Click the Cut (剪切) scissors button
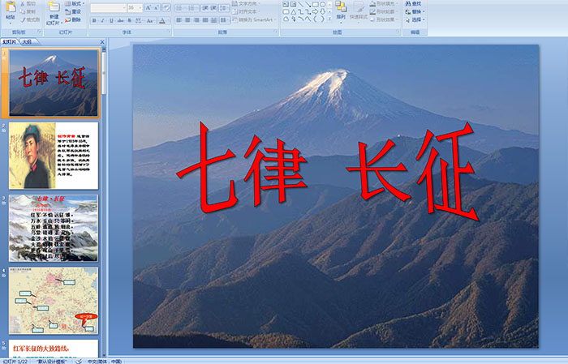 pyautogui.click(x=28, y=3)
